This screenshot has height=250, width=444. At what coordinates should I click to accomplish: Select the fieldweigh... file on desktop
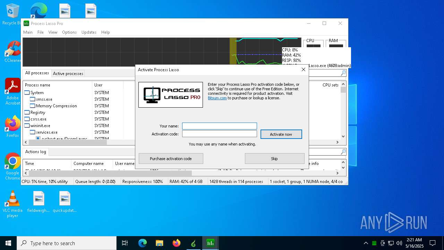click(39, 202)
